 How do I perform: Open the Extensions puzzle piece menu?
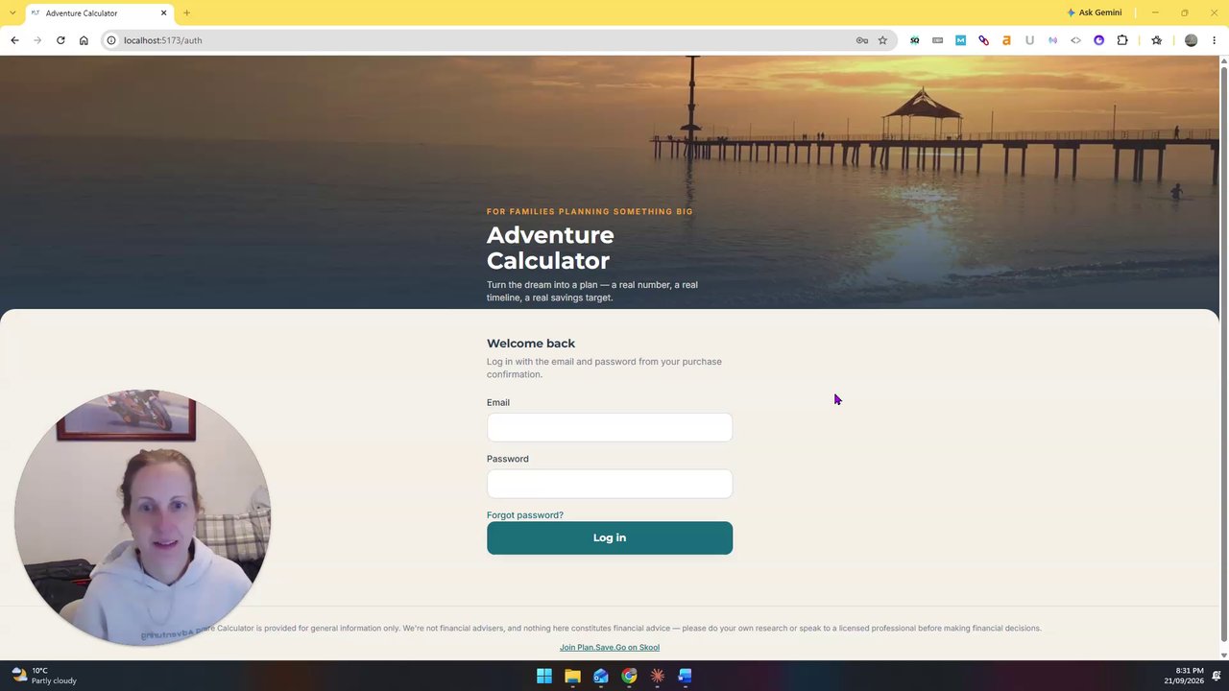(1121, 40)
